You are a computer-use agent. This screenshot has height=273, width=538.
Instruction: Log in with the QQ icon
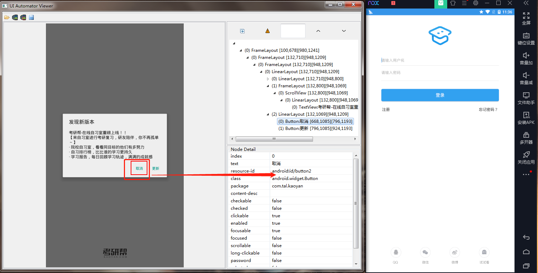[x=395, y=253]
